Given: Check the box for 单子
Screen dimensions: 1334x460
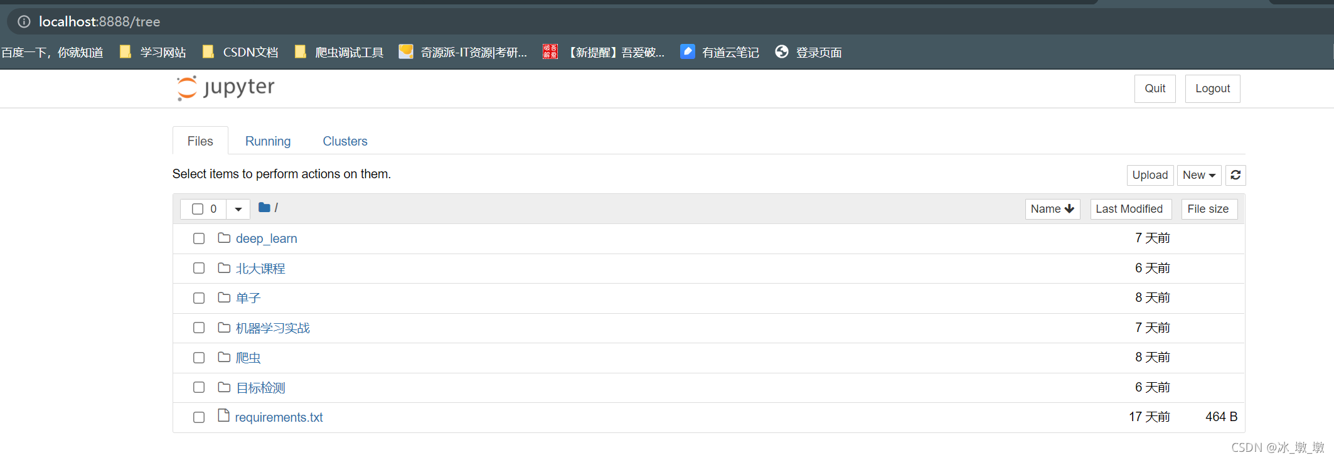Looking at the screenshot, I should pos(199,298).
